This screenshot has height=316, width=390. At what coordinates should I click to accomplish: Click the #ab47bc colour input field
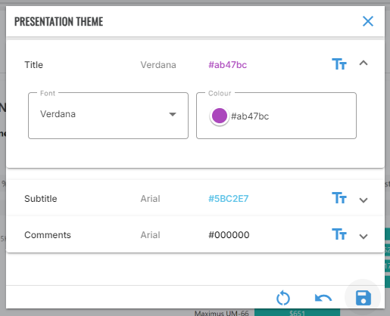pyautogui.click(x=276, y=116)
